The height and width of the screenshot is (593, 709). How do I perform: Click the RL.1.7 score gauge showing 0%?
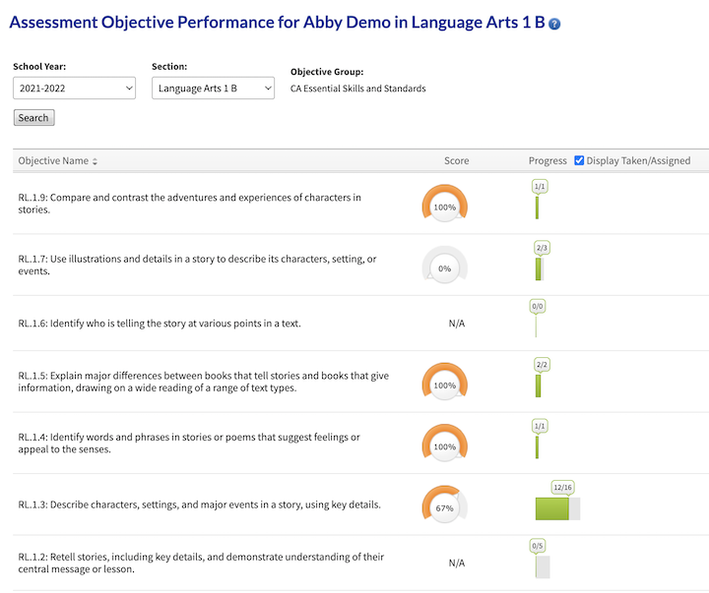pyautogui.click(x=444, y=267)
